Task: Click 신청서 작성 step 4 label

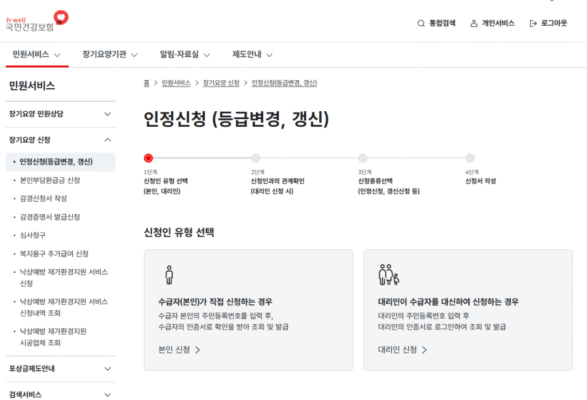Action: pos(481,181)
